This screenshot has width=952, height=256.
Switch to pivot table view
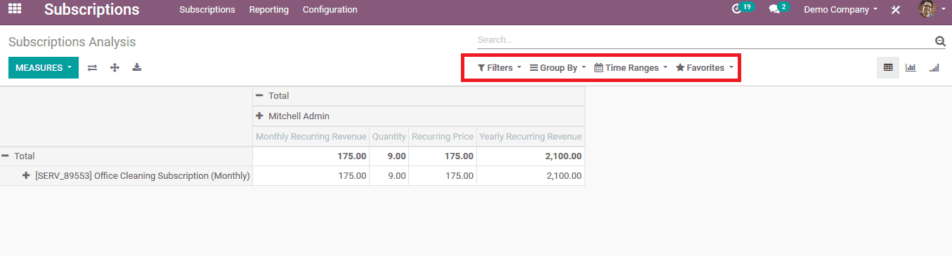(x=888, y=68)
